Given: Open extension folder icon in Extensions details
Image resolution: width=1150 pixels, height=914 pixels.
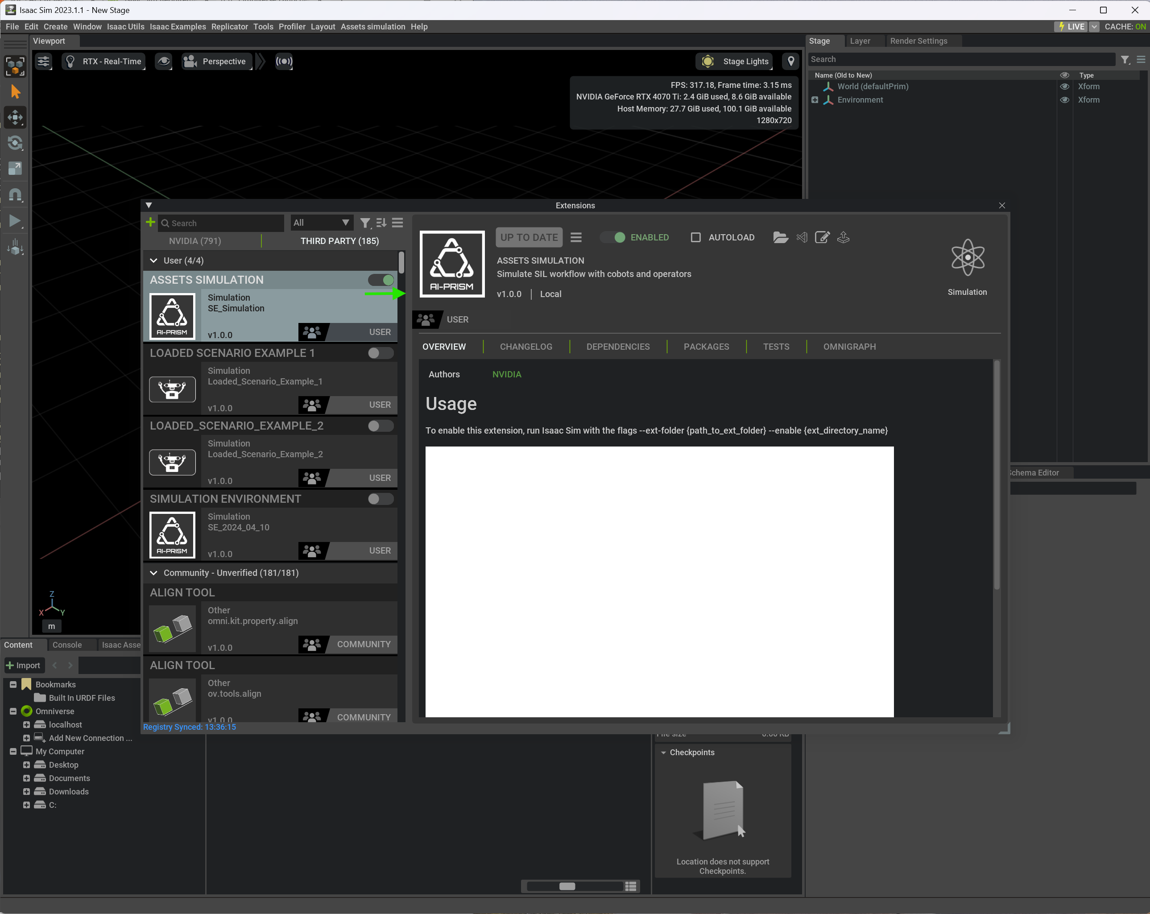Looking at the screenshot, I should click(780, 237).
